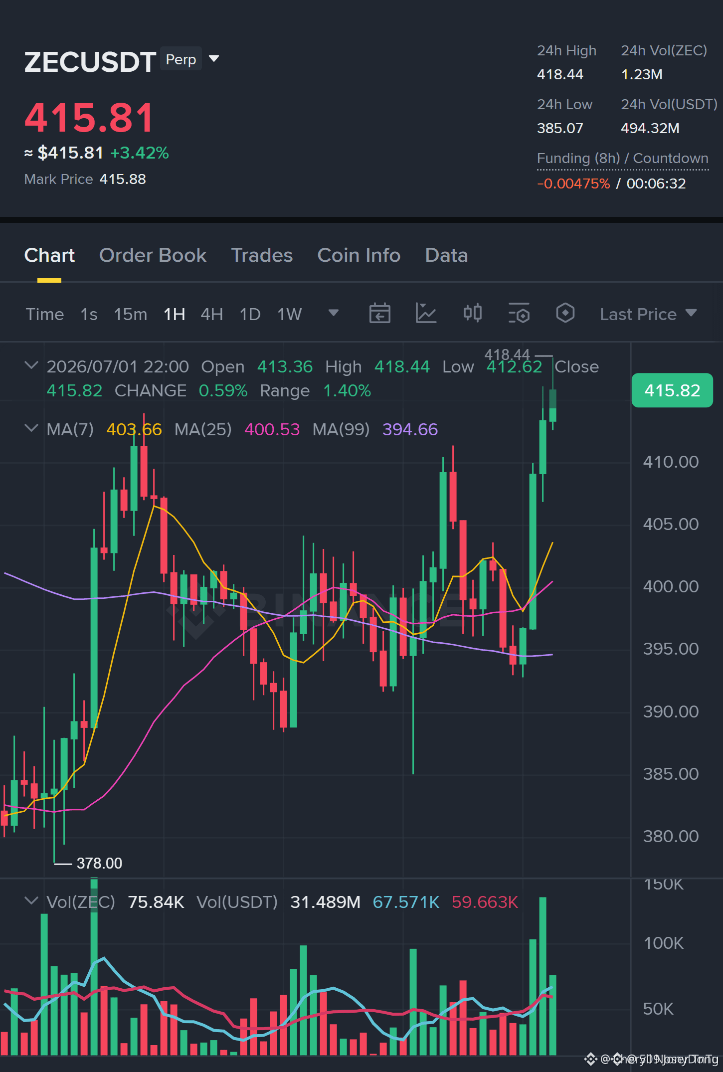Select the 4H interval
This screenshot has height=1072, width=723.
(x=212, y=314)
